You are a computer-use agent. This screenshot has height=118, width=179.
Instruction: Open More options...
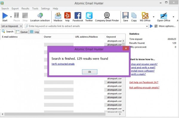point(167,26)
